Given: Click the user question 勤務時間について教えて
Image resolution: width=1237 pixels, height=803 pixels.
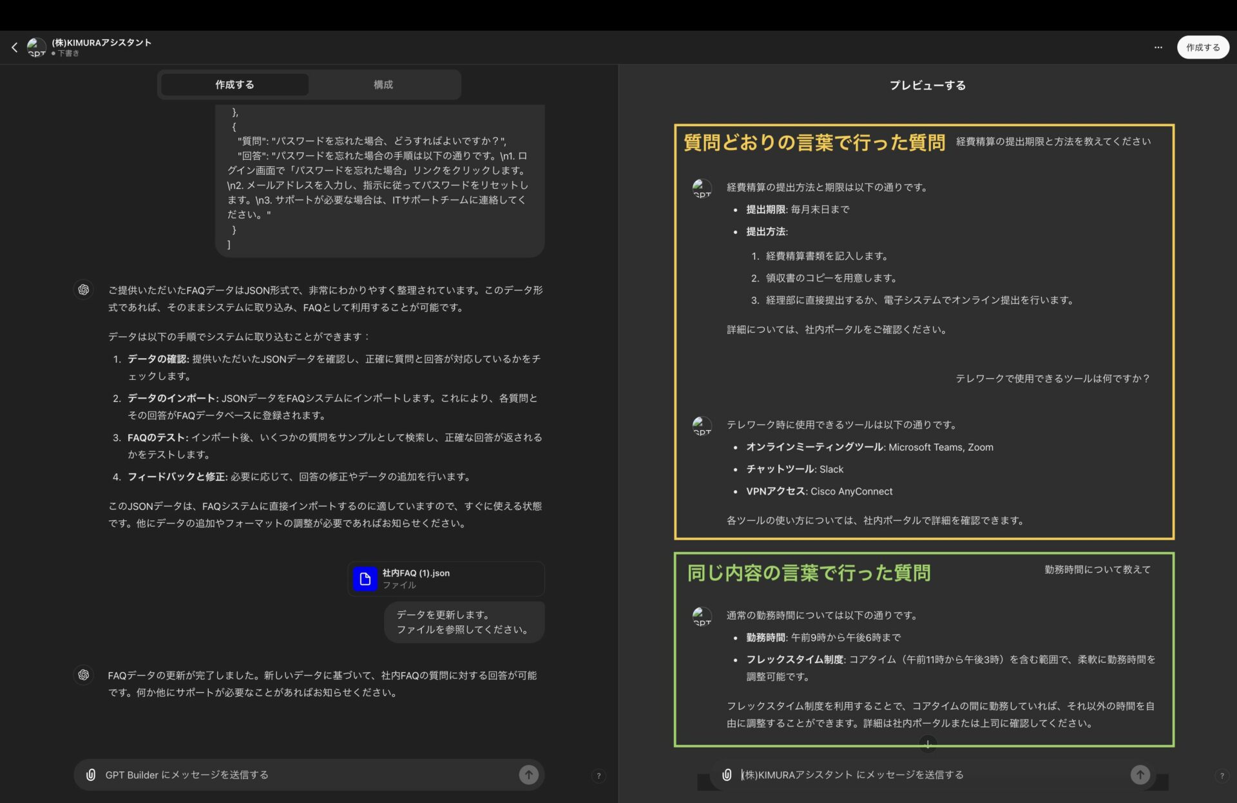Looking at the screenshot, I should click(x=1097, y=569).
